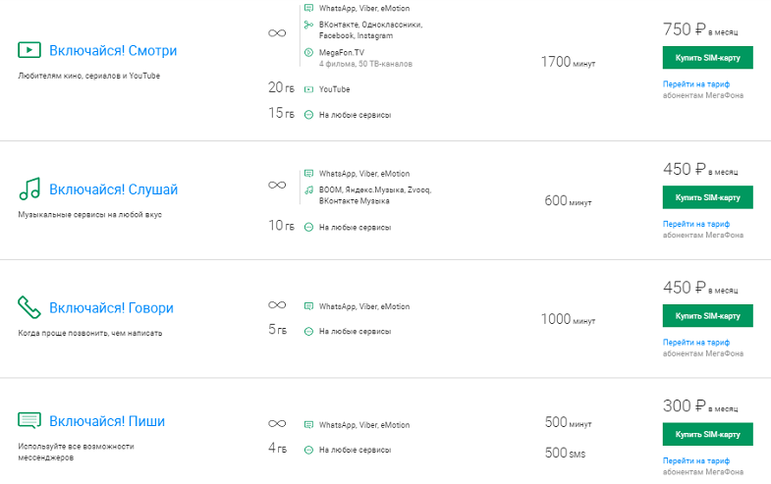Click Купить SIM-карту for the Слушай tariff

pos(707,197)
